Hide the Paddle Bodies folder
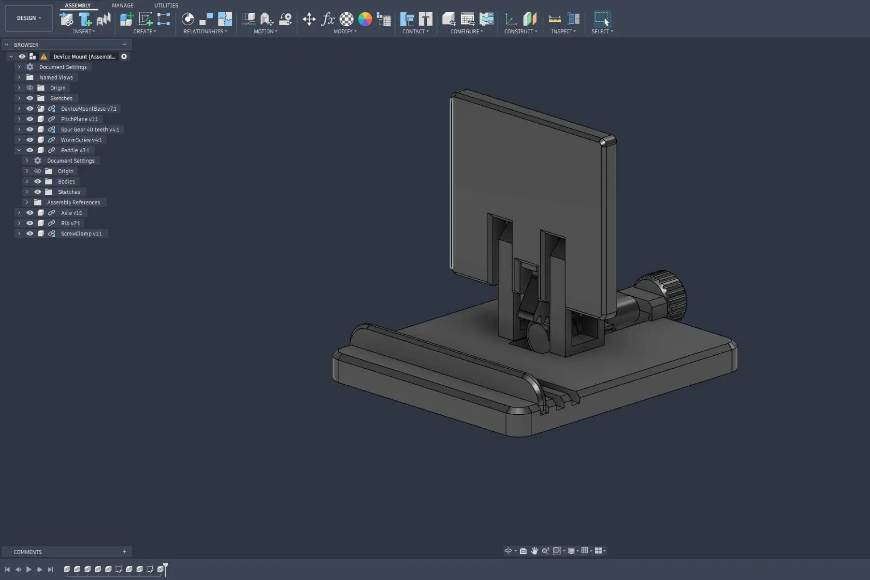The width and height of the screenshot is (870, 580). click(x=38, y=182)
